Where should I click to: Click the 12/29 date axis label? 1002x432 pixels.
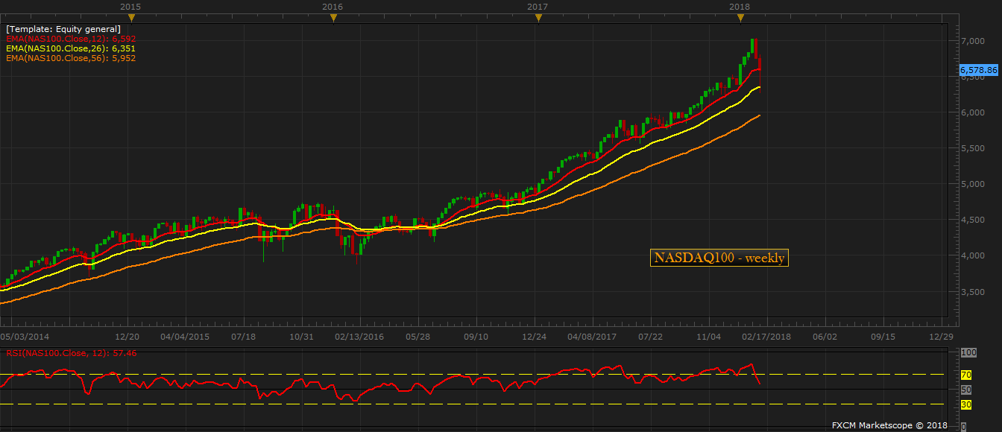(941, 337)
